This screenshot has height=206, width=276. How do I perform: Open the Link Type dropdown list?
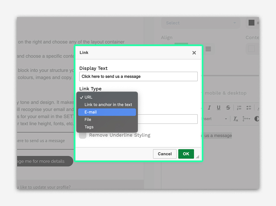pos(107,97)
